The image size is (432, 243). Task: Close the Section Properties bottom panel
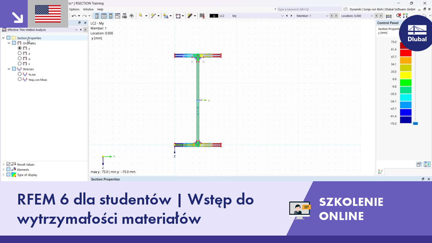coord(429,179)
